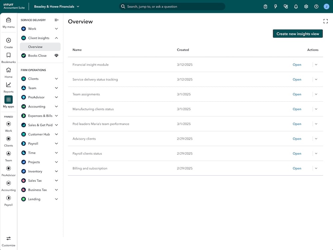Open the Notifications bell icon
The image size is (333, 250).
pos(296,6)
